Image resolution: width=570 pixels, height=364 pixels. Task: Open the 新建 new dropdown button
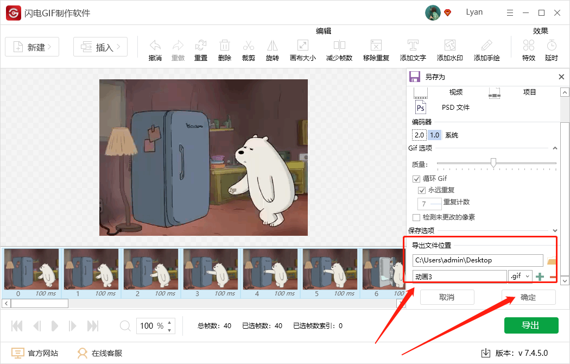click(x=32, y=47)
